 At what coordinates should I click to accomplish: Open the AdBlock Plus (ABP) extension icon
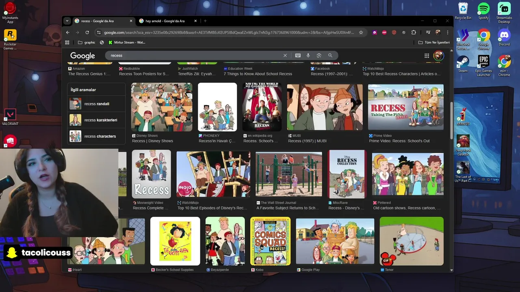(384, 32)
